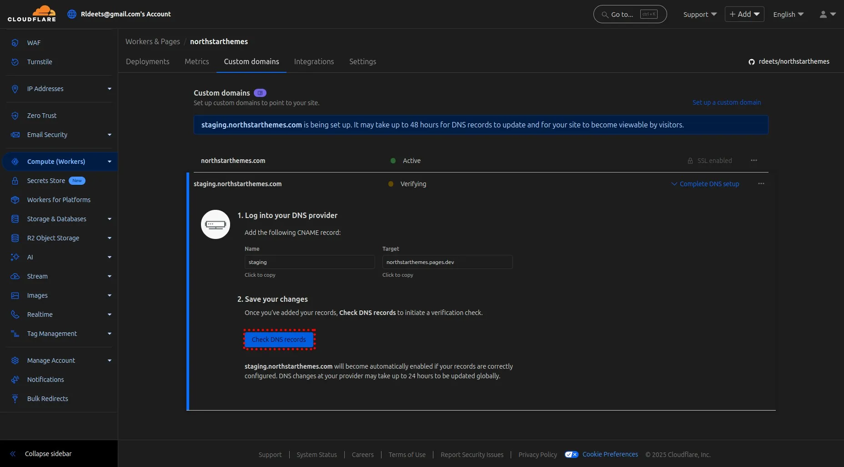The width and height of the screenshot is (844, 467).
Task: Open Report Security Issues footer link
Action: [472, 455]
